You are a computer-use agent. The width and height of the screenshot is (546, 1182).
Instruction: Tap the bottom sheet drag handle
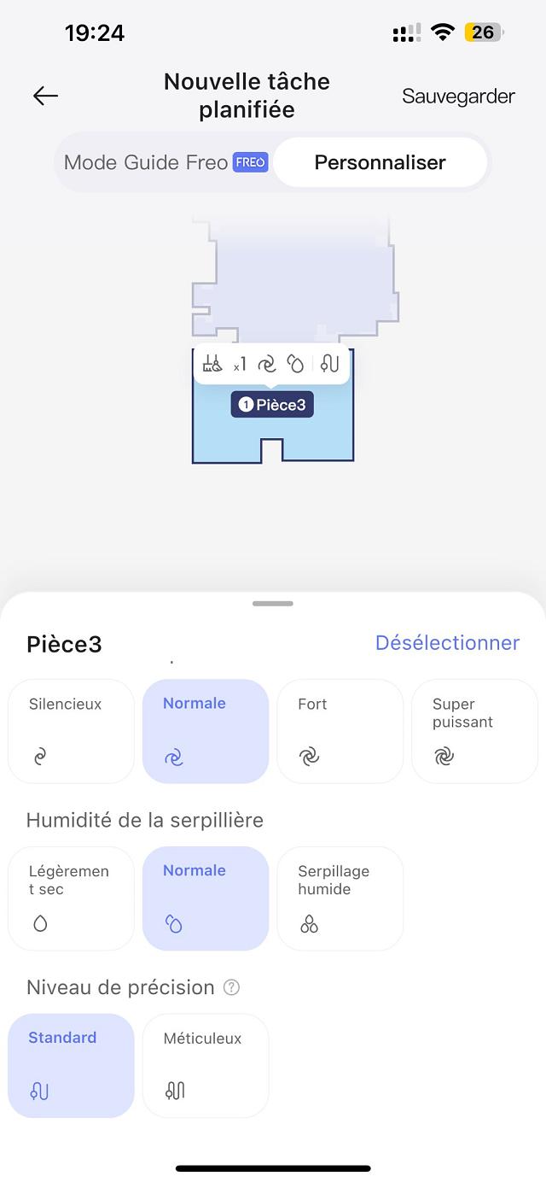coord(273,604)
